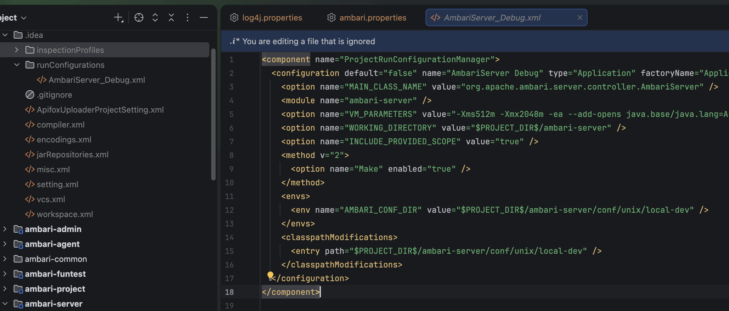The image size is (729, 311).
Task: Click the yellow lightbulb intention icon
Action: point(270,275)
